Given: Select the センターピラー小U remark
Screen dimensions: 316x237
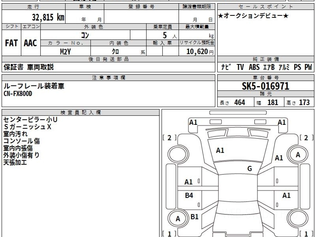Looking at the screenshot, I should [x=30, y=120].
